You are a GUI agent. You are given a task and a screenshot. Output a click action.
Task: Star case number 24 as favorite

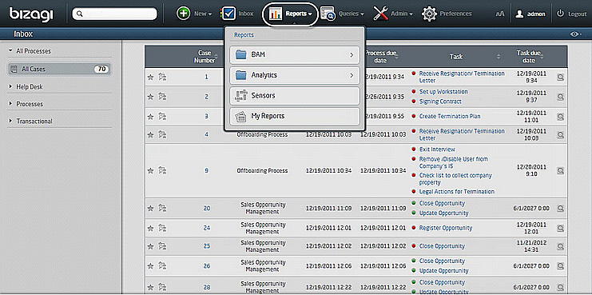[150, 228]
